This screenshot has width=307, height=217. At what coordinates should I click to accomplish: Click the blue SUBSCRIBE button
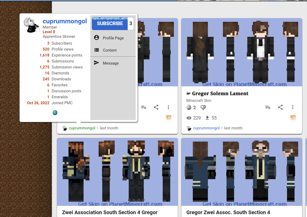[110, 24]
